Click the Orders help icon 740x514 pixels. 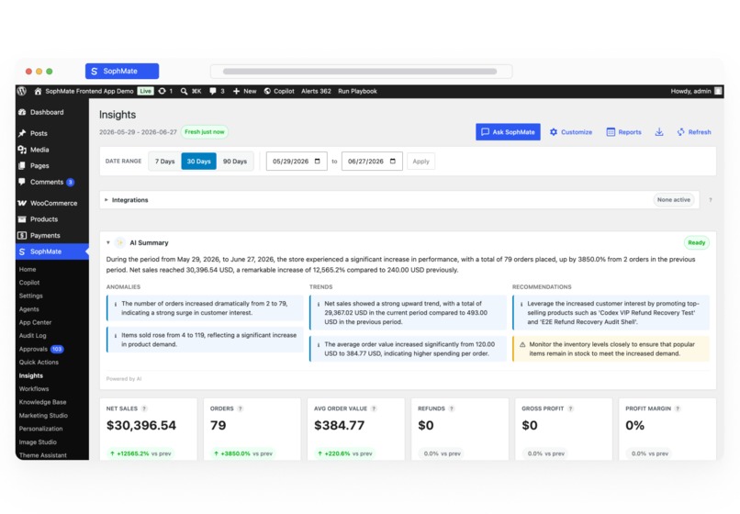click(241, 408)
